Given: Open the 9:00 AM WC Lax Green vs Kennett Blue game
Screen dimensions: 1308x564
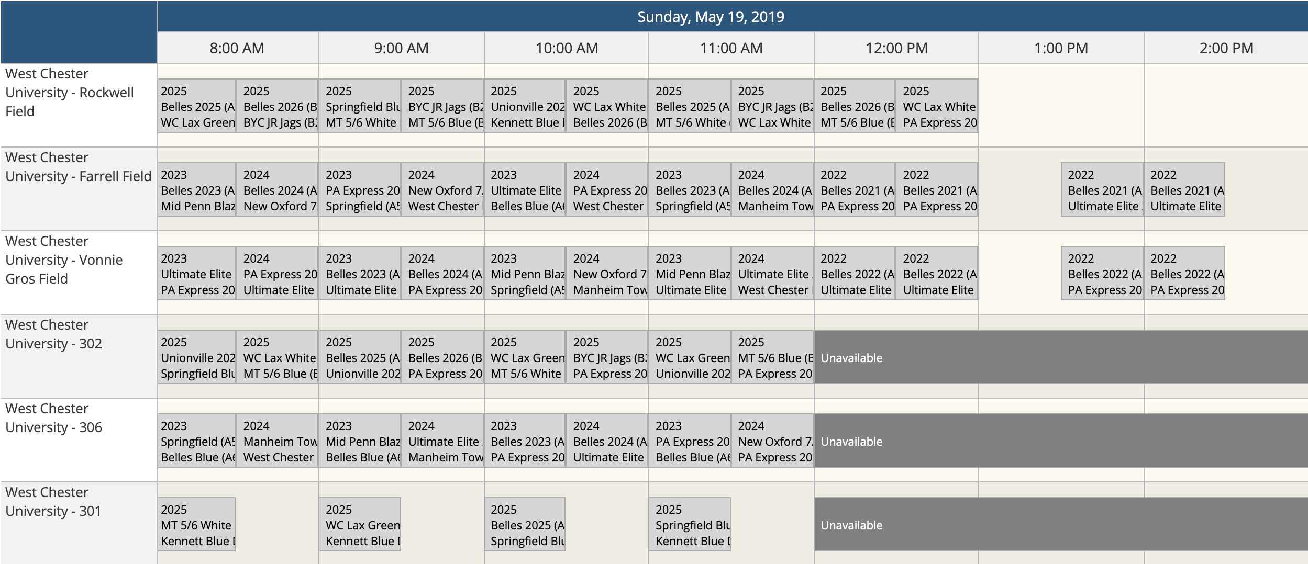Looking at the screenshot, I should point(360,524).
